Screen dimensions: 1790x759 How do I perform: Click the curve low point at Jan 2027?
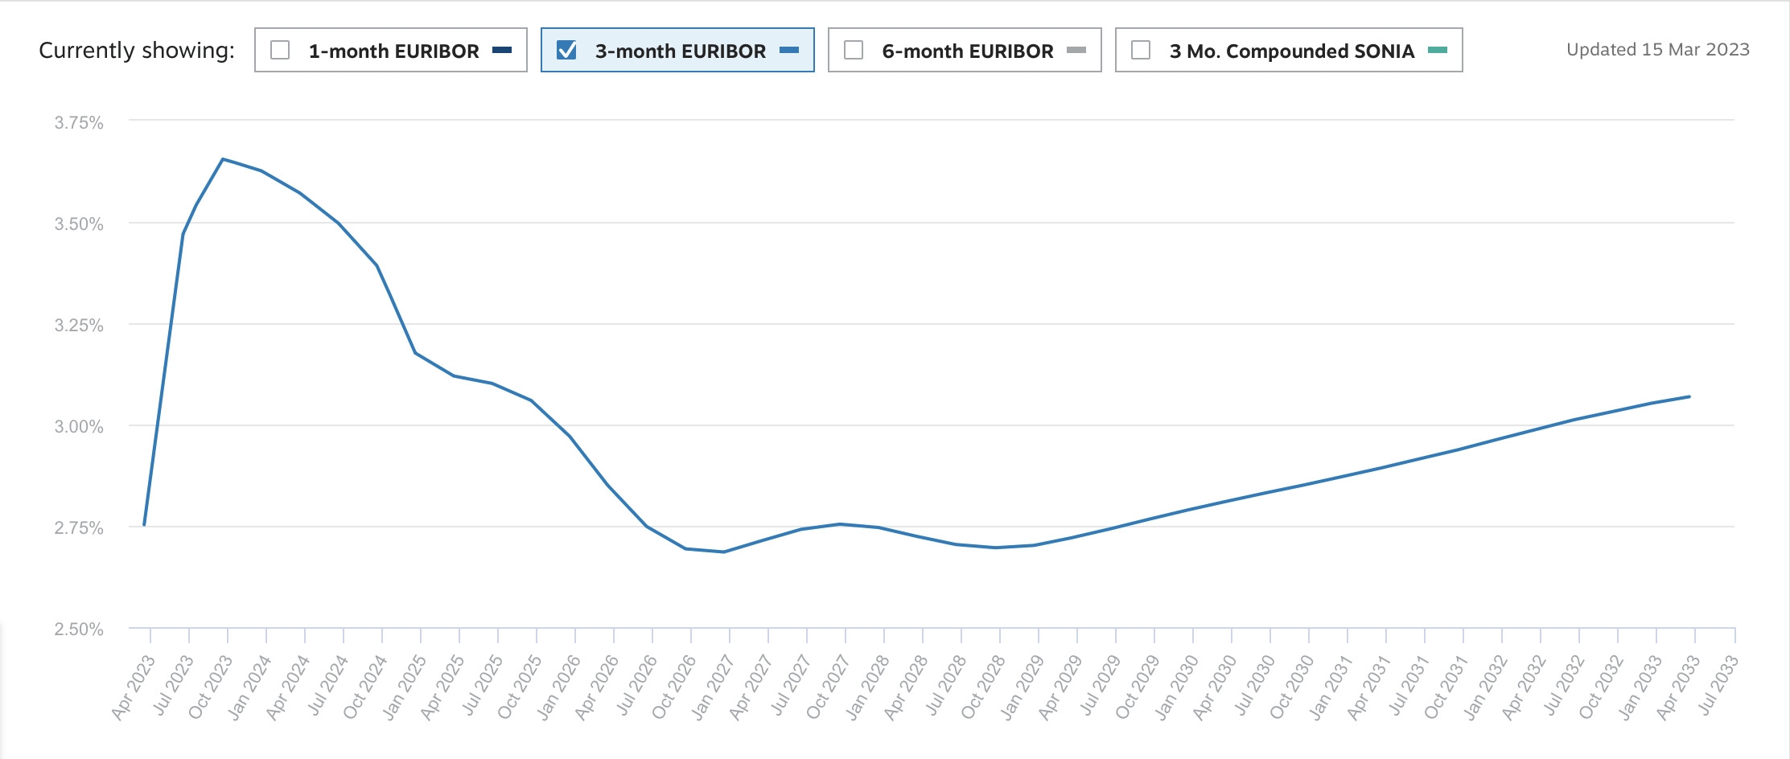pos(724,552)
